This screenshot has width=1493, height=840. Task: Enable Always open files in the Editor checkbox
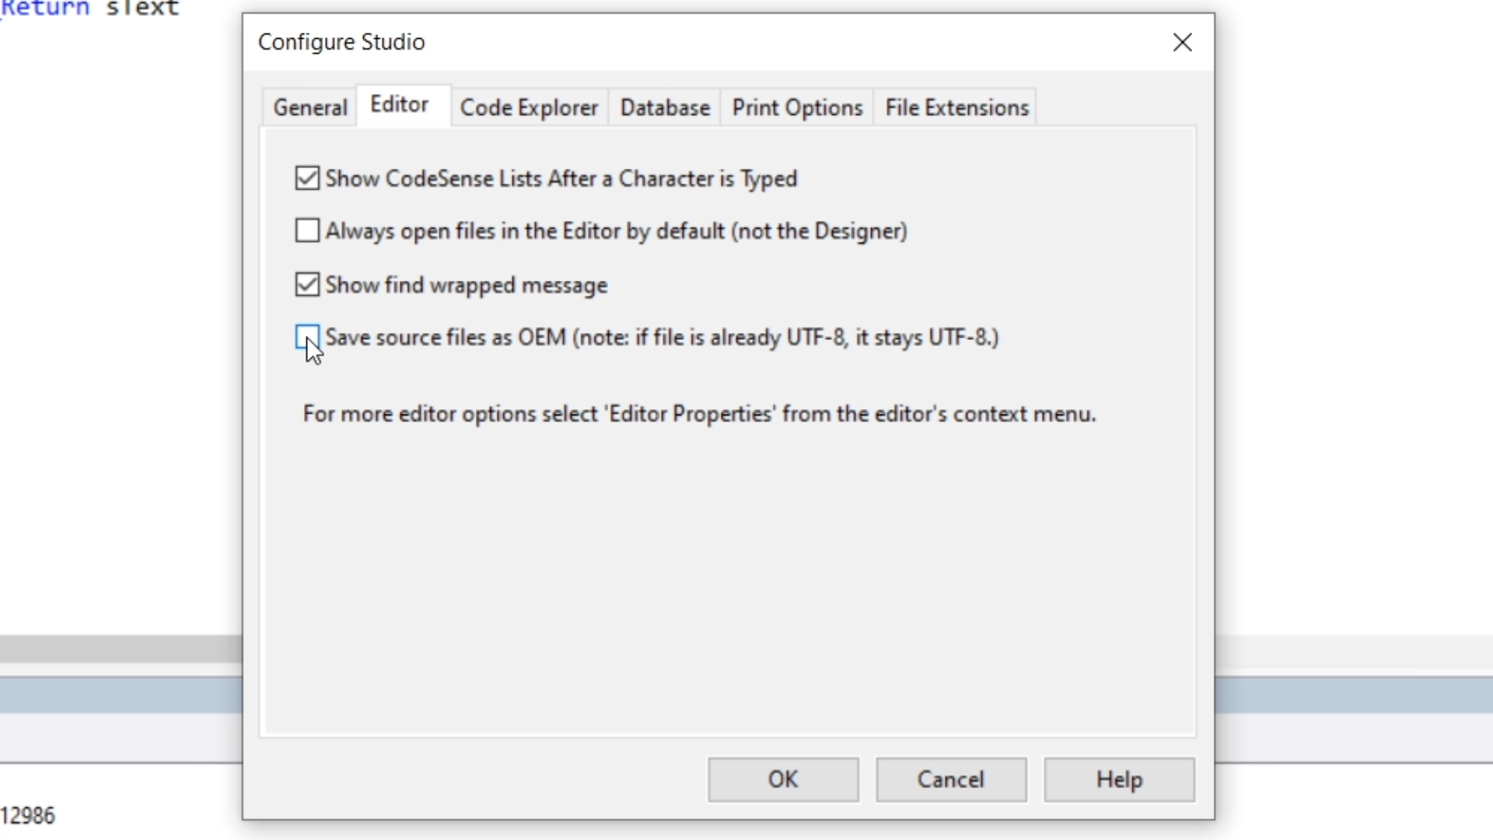(x=307, y=231)
